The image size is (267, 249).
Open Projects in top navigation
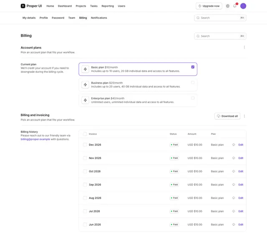point(81,6)
